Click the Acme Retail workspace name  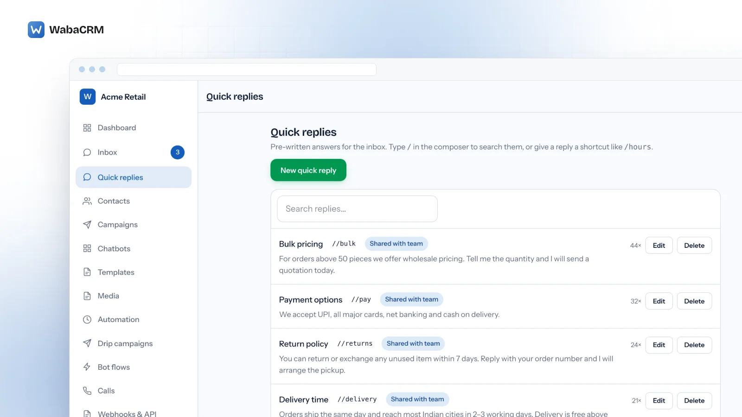[x=123, y=97]
